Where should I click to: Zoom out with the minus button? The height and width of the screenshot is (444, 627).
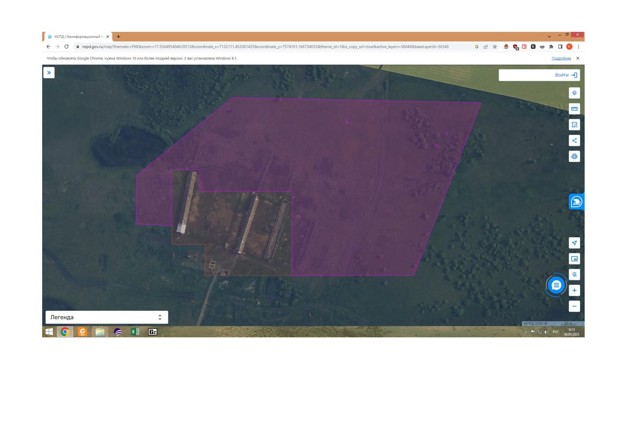[574, 306]
